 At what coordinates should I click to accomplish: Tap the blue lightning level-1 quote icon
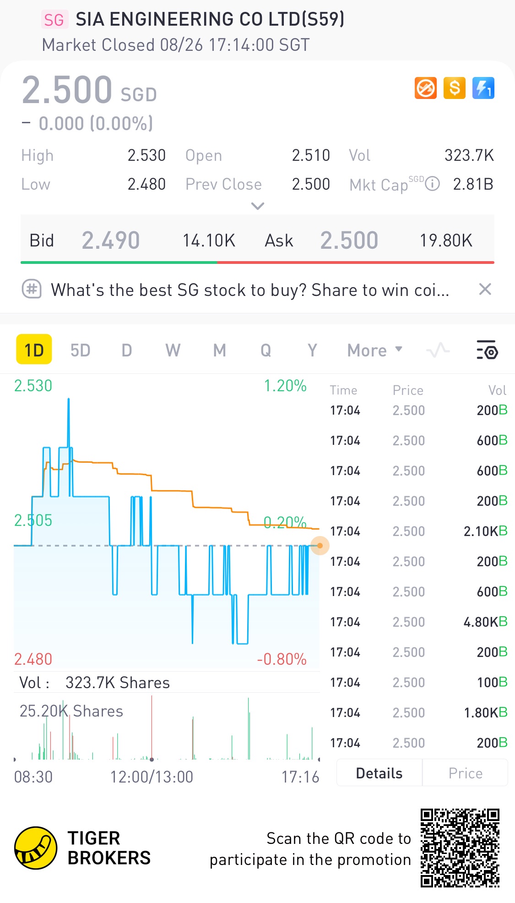click(x=483, y=88)
